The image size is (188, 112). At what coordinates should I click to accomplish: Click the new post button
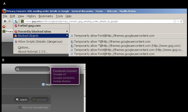click(x=40, y=100)
